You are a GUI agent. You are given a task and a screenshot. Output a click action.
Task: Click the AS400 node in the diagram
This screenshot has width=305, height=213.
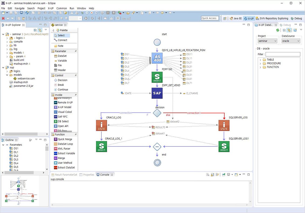click(x=157, y=58)
